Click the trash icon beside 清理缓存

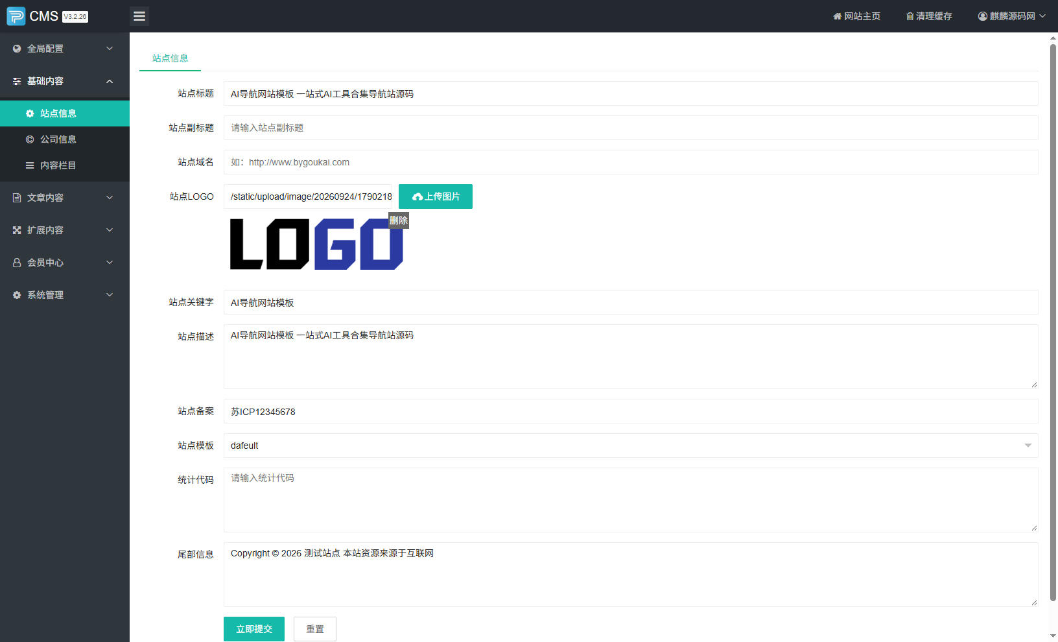point(910,16)
